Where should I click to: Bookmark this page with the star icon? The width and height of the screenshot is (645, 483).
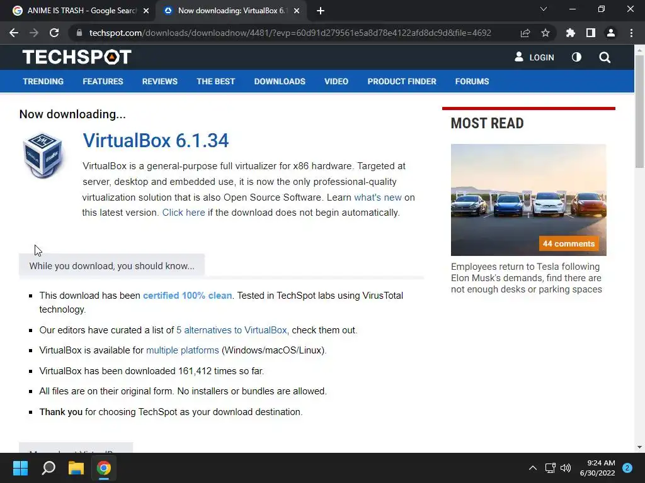[x=545, y=33]
